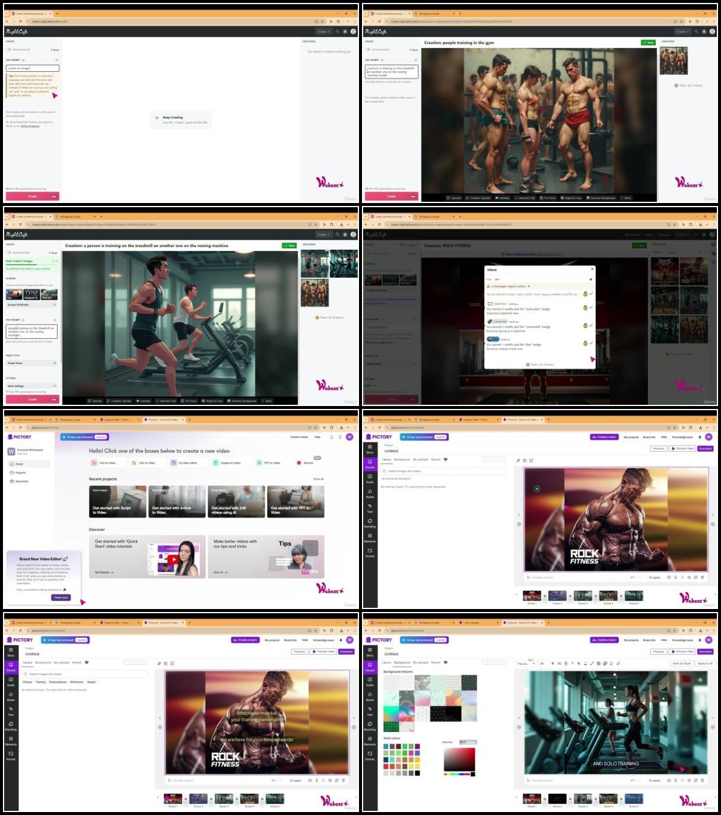Expand Preset: None in the treadmill creation view
721x815 pixels.
pyautogui.click(x=32, y=363)
